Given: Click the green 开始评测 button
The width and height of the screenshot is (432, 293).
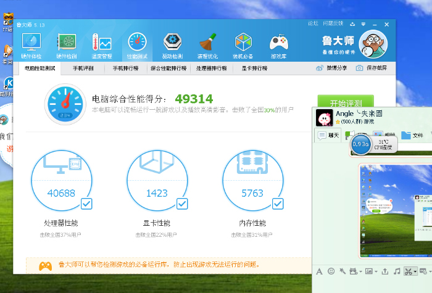Looking at the screenshot, I should [x=345, y=102].
